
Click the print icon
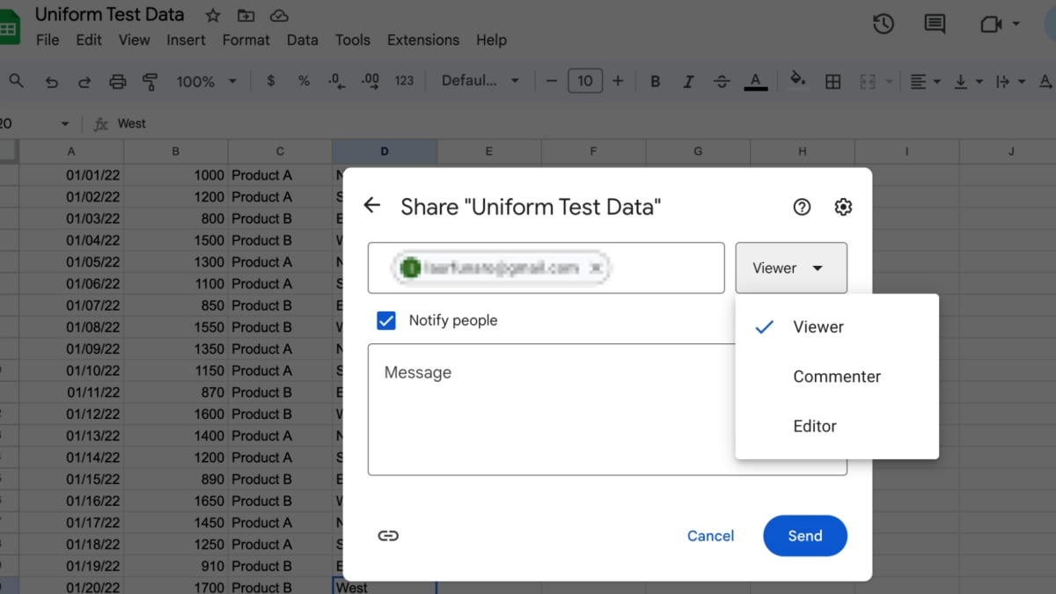117,80
